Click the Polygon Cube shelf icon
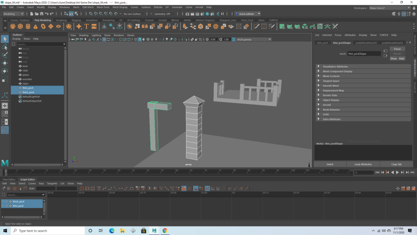This screenshot has width=417, height=235. [x=21, y=27]
